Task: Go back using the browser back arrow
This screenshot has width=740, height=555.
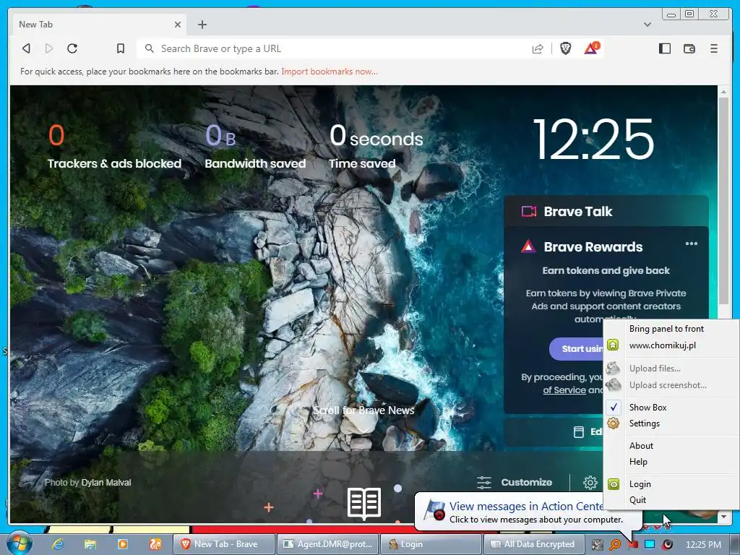Action: 27,48
